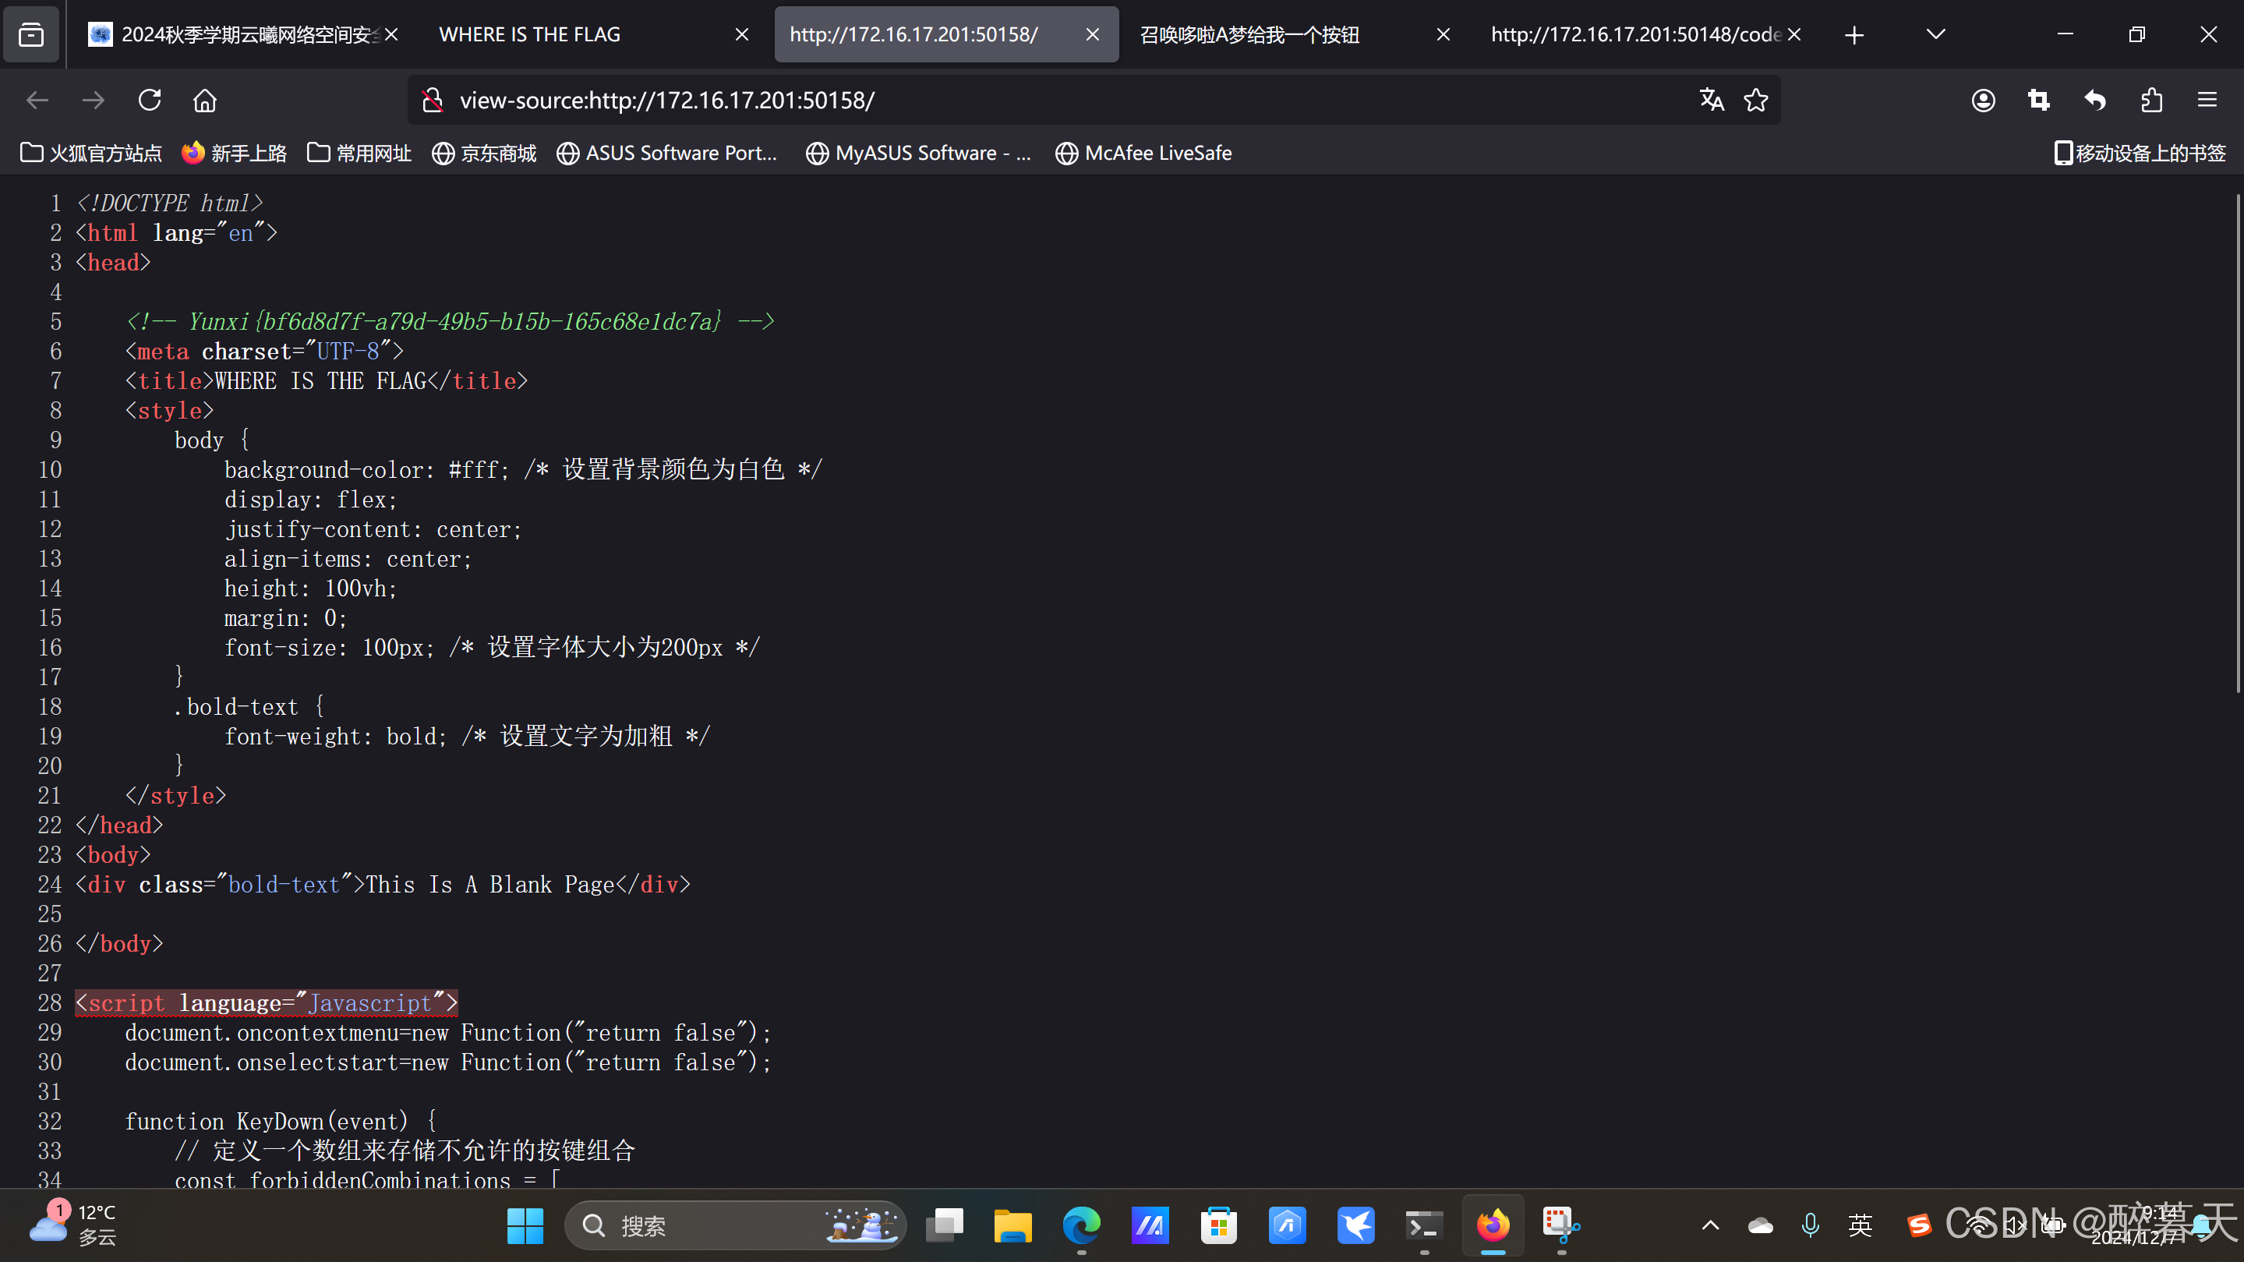2244x1262 pixels.
Task: Open the Firefox account menu
Action: [1983, 100]
